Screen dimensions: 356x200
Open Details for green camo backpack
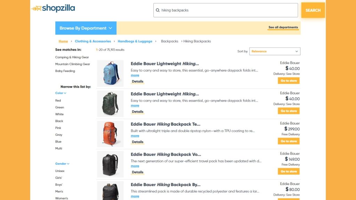click(x=138, y=111)
